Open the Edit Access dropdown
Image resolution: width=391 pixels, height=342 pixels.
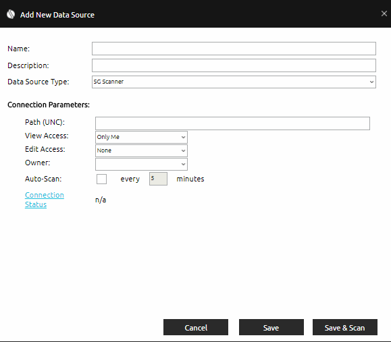141,150
